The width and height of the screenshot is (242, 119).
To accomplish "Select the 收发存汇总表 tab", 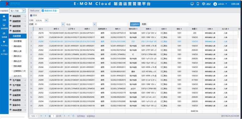I will [49, 11].
